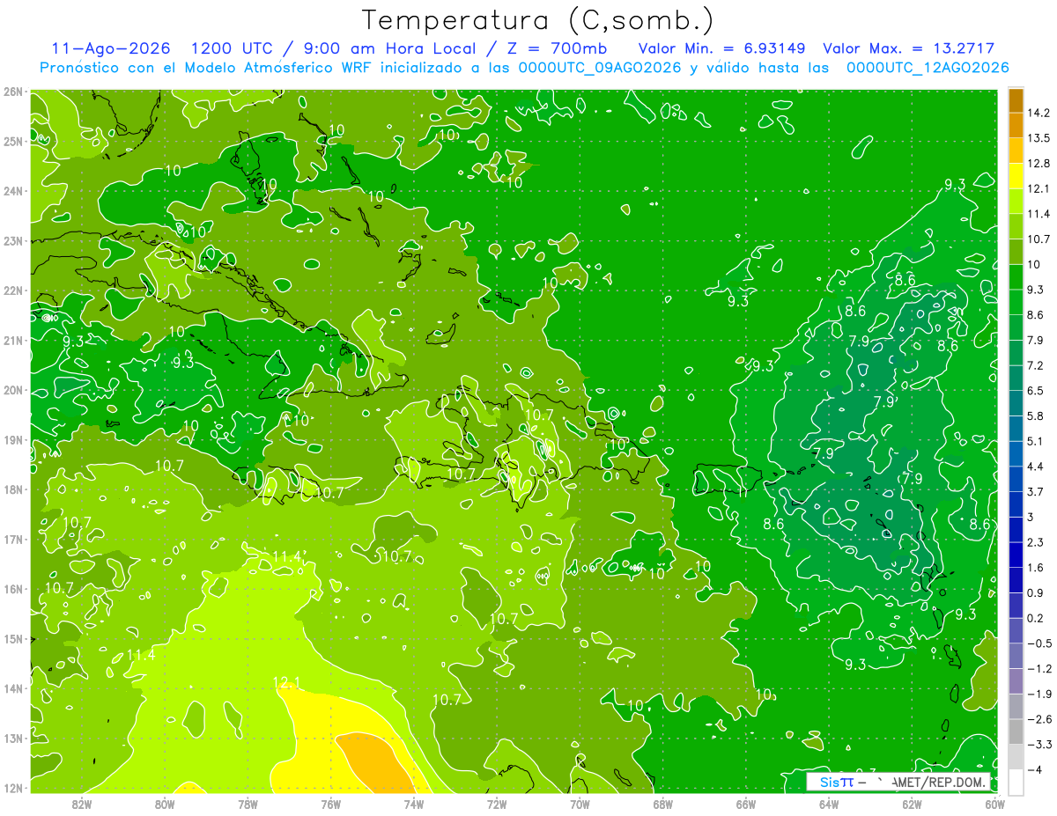Click the '62W' longitude axis label
The width and height of the screenshot is (1057, 816).
click(913, 804)
